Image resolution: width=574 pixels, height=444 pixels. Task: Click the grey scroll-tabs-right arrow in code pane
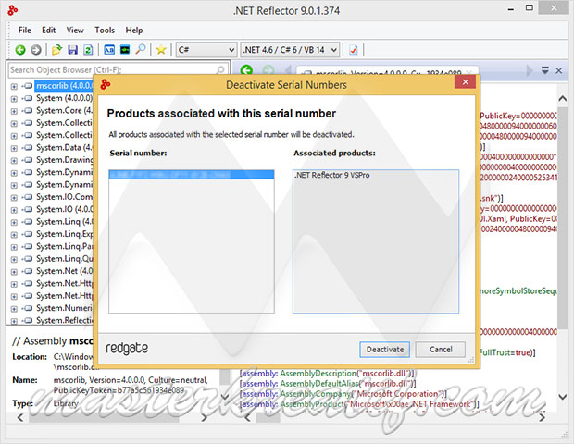pyautogui.click(x=530, y=70)
